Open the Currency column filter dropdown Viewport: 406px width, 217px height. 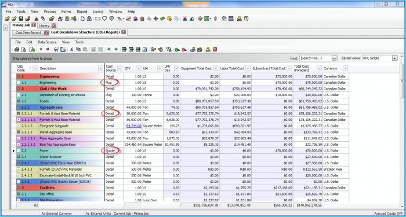(345, 68)
